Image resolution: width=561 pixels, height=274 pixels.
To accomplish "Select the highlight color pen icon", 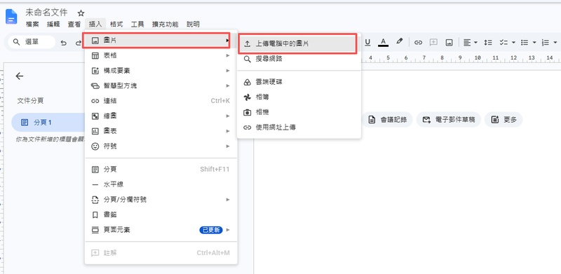I will pos(400,41).
